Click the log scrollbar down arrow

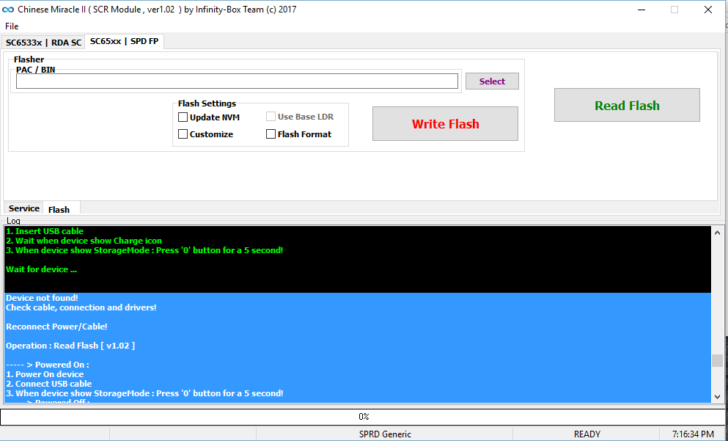coord(717,397)
